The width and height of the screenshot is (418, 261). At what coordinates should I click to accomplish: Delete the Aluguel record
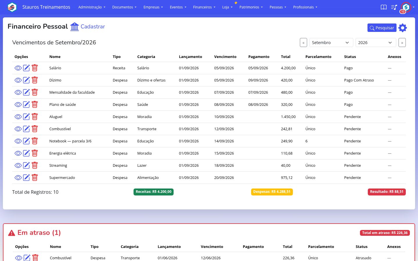tap(35, 117)
